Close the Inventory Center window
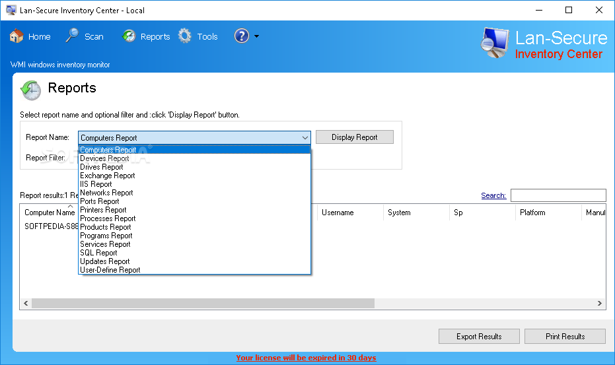This screenshot has width=615, height=365. [x=599, y=10]
